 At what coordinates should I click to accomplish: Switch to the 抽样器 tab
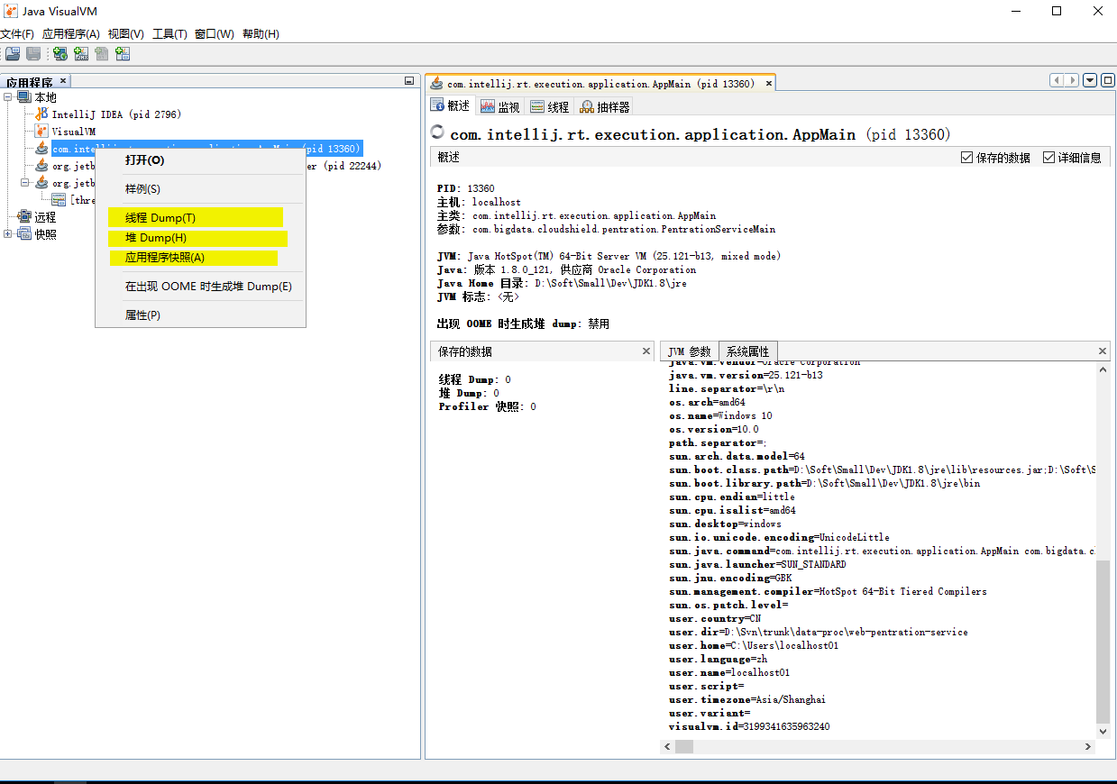[604, 106]
